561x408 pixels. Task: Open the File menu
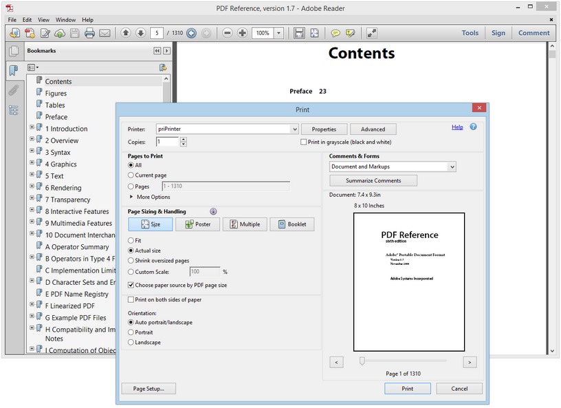[12, 20]
